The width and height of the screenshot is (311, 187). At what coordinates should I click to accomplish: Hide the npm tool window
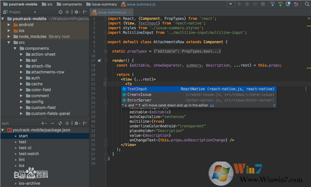click(85, 124)
